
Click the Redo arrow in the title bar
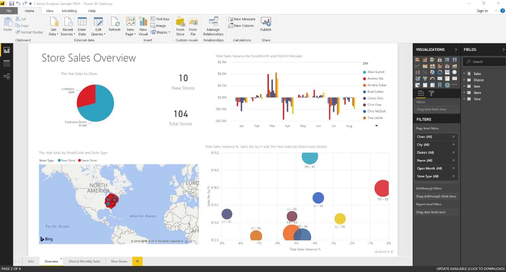click(25, 4)
